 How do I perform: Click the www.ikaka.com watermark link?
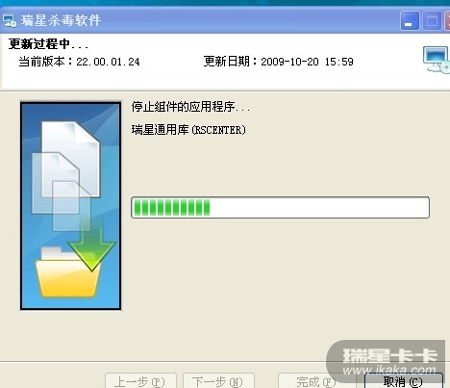[x=389, y=370]
